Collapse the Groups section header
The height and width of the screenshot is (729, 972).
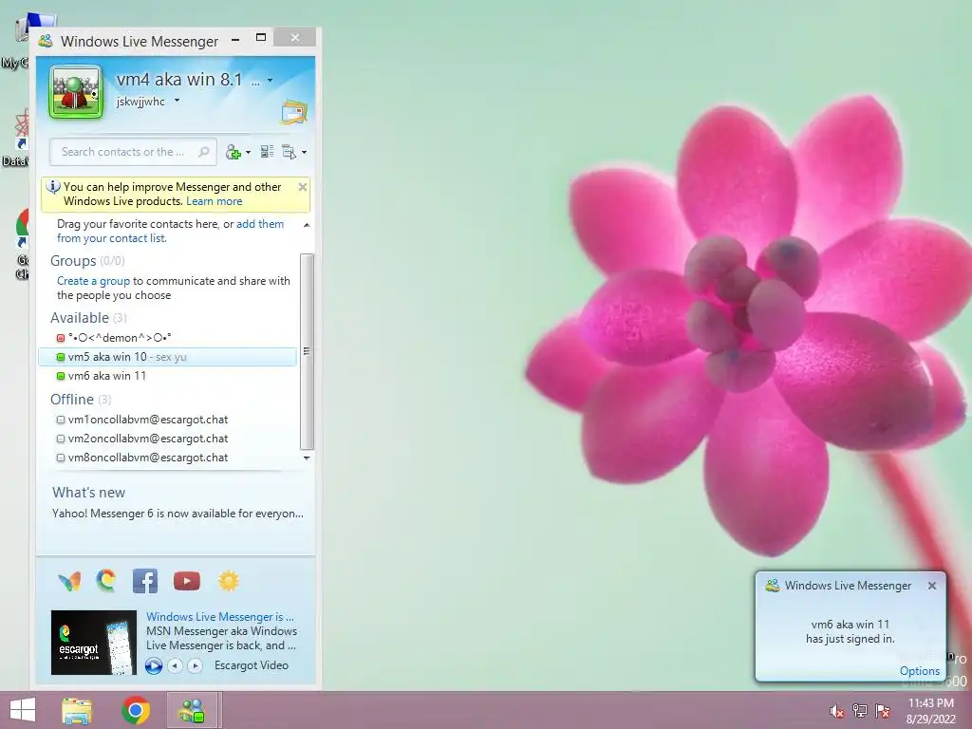[x=87, y=261]
